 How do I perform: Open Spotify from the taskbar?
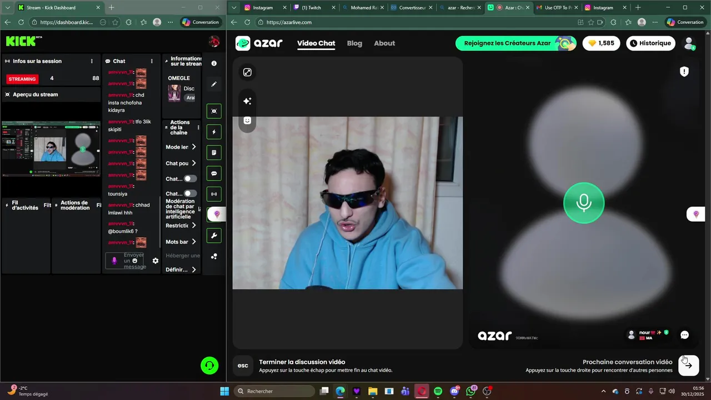point(438,391)
